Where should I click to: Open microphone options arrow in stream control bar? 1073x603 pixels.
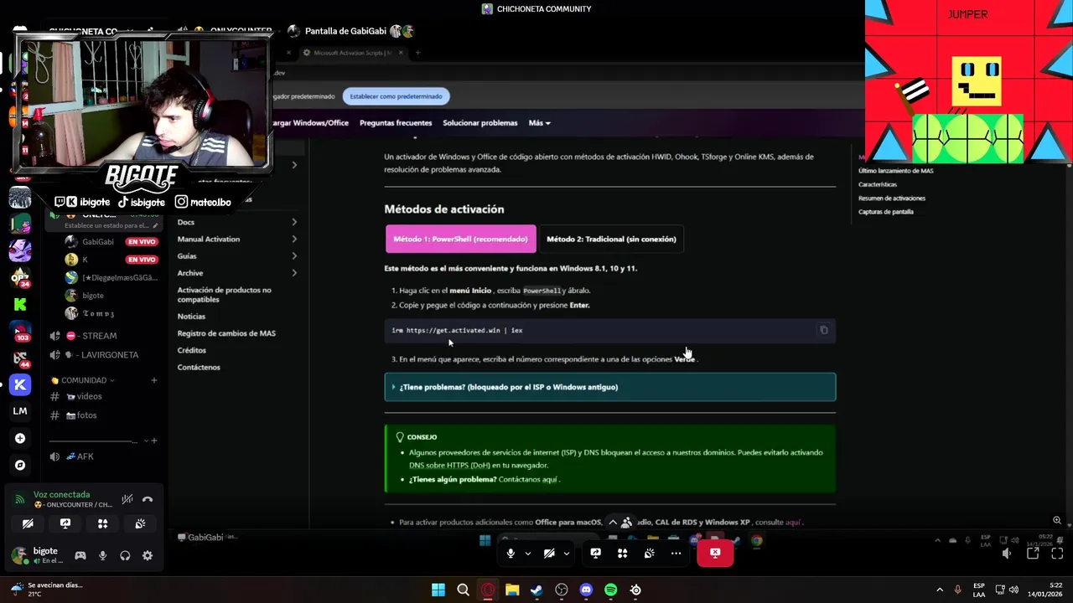click(528, 554)
